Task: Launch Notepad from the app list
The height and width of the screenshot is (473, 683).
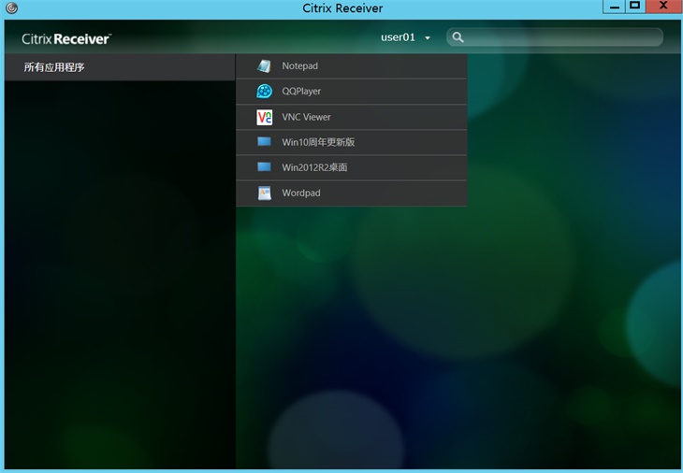Action: coord(351,66)
